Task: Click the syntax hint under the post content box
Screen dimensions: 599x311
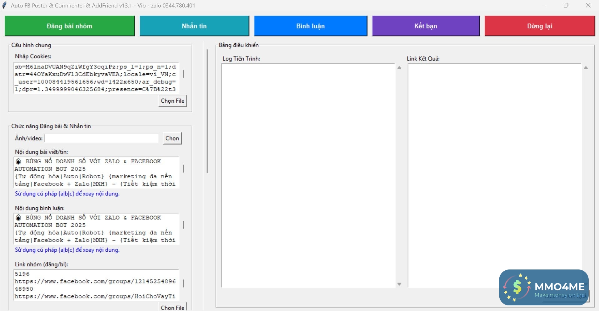Action: coord(67,194)
